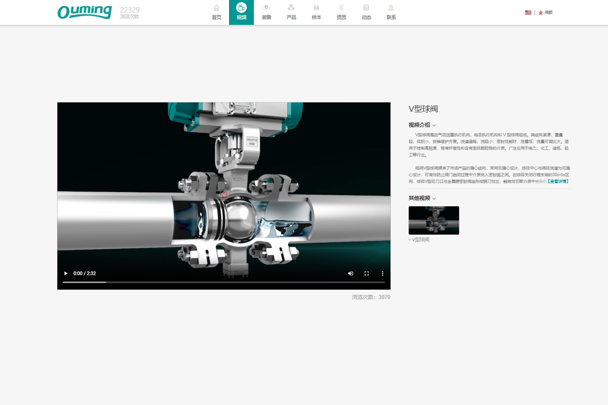Open the 样本 samples nav icon
Viewport: 608px width, 405px height.
click(x=316, y=8)
